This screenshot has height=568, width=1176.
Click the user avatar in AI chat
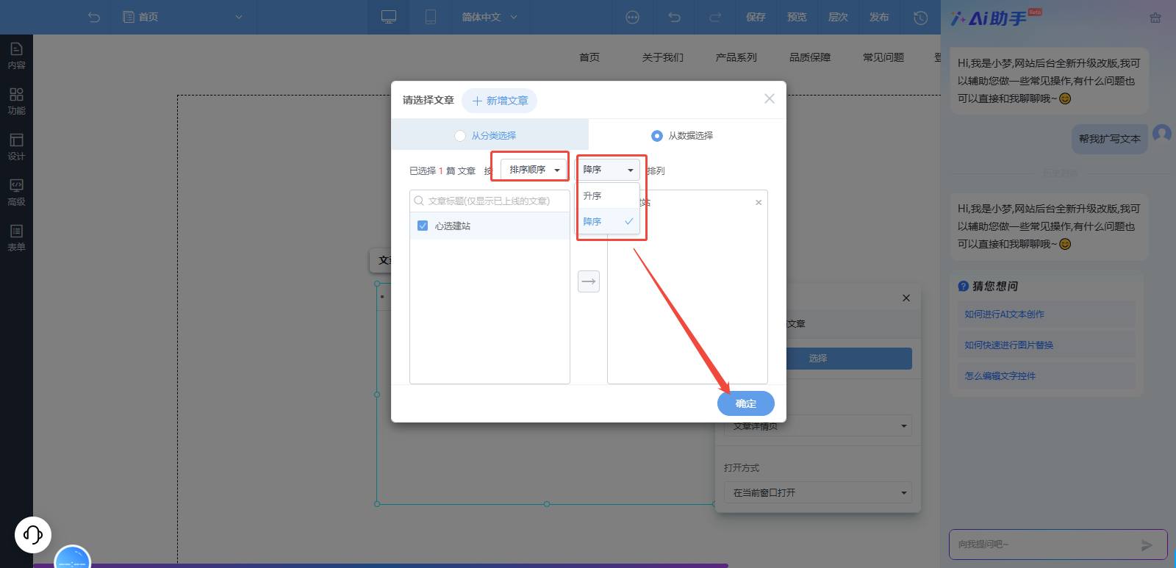pyautogui.click(x=1162, y=134)
